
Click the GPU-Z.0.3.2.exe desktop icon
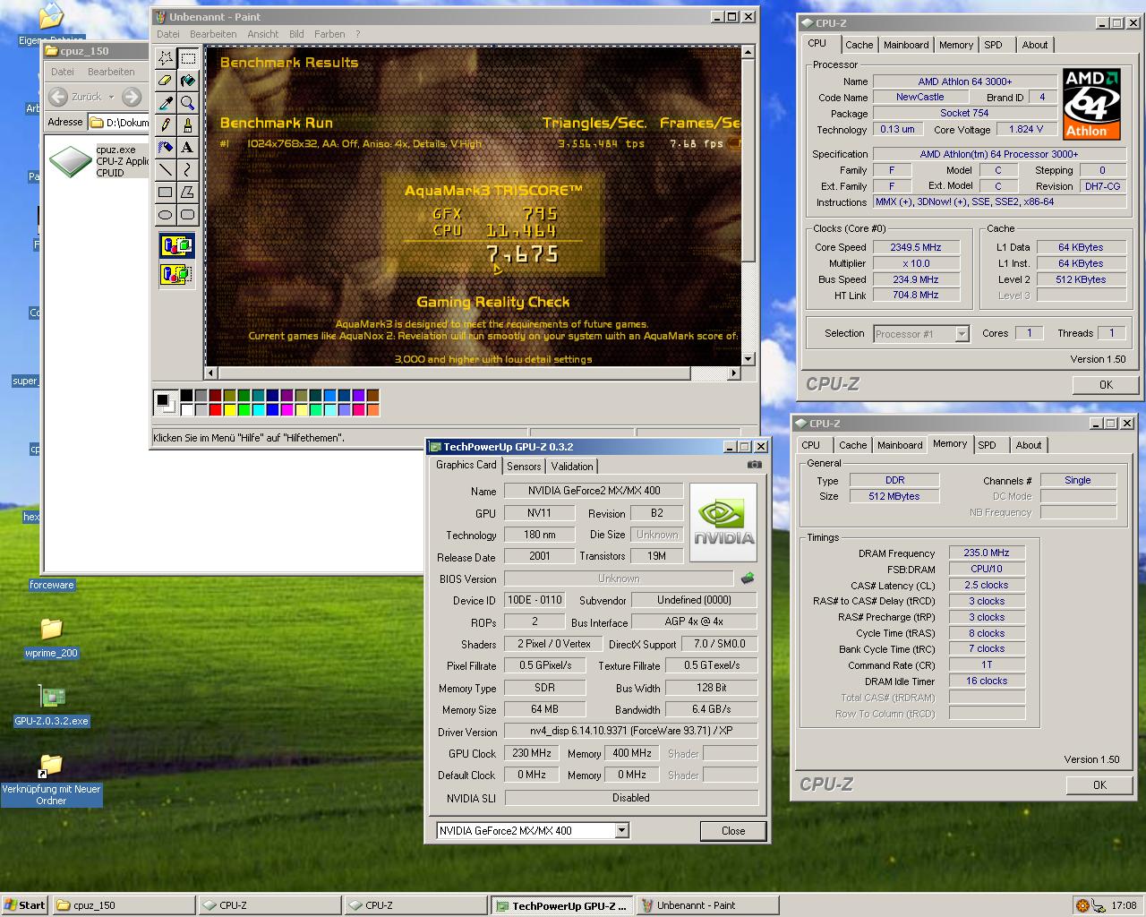(x=51, y=696)
